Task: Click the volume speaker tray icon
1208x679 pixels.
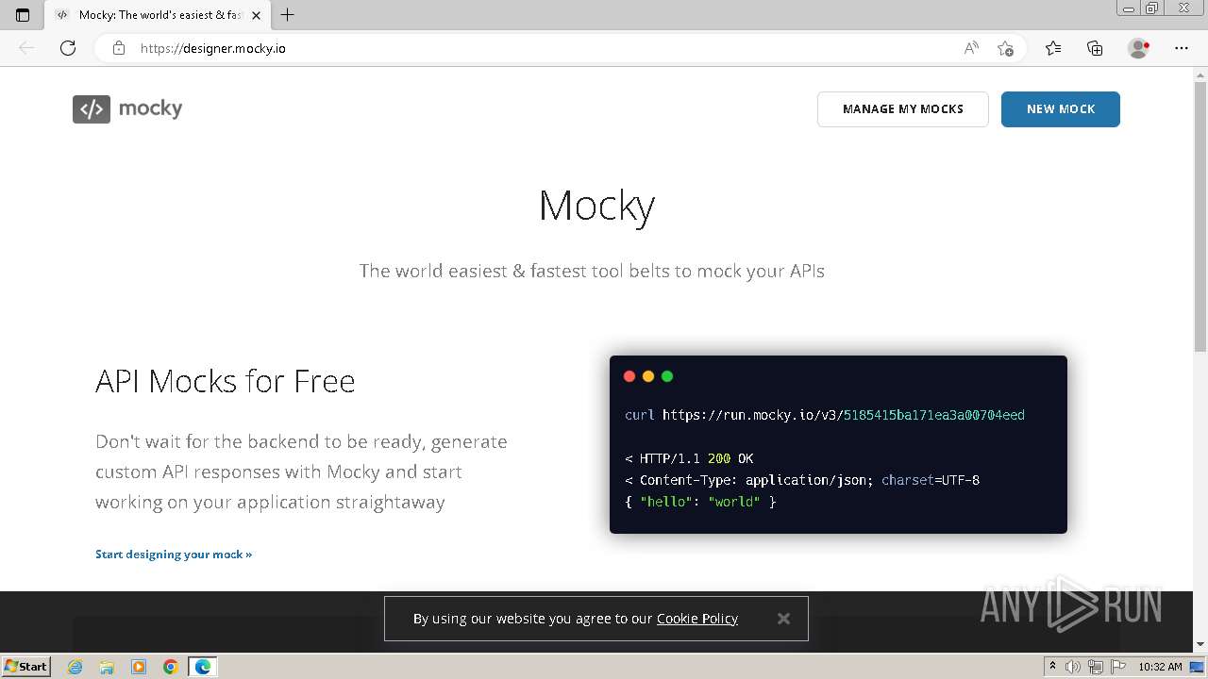Action: tap(1073, 667)
